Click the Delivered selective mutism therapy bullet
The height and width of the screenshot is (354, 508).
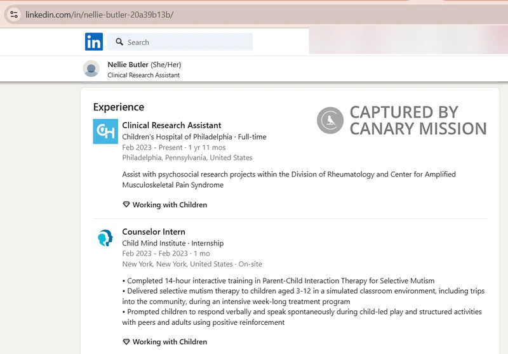304,296
